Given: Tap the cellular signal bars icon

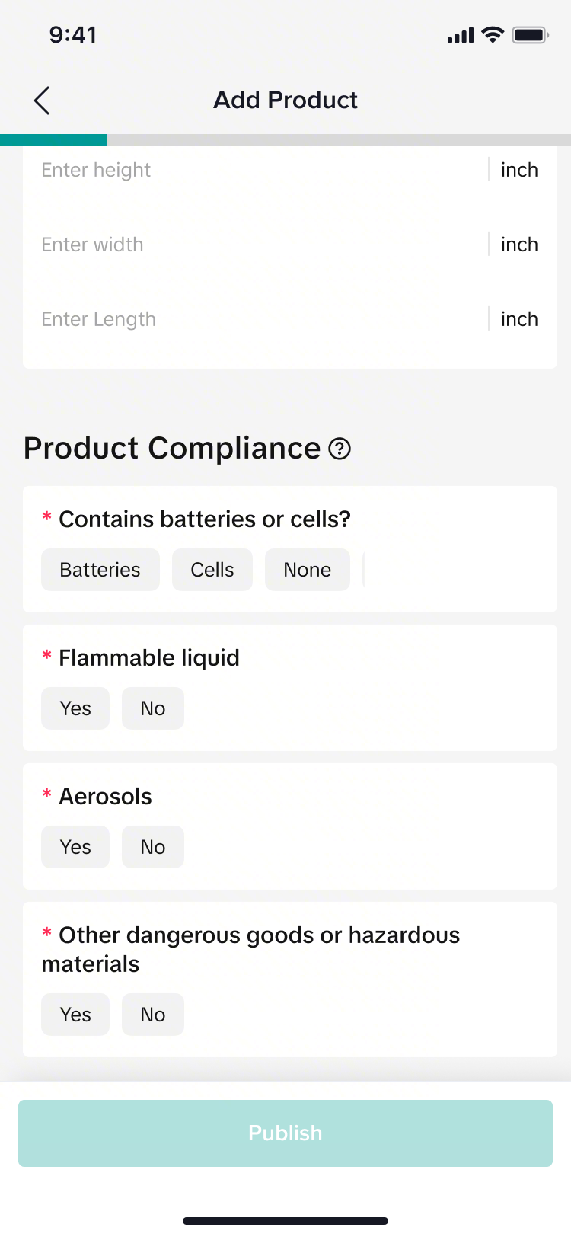Looking at the screenshot, I should coord(461,36).
